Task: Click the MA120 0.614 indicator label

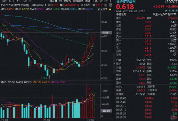Action: click(x=69, y=9)
